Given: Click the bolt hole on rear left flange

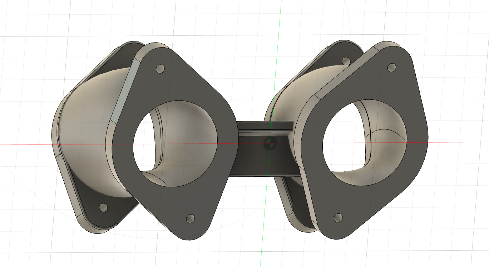Looking at the screenshot, I should (103, 207).
